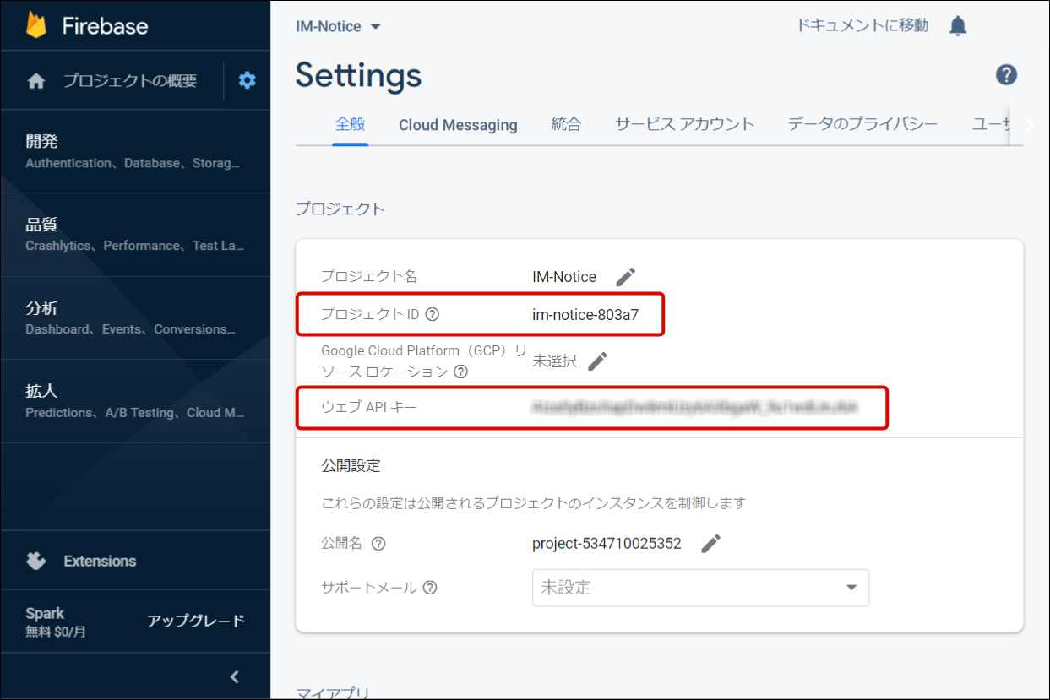Collapse the sidebar with chevron arrow
The height and width of the screenshot is (700, 1050).
coord(235,676)
